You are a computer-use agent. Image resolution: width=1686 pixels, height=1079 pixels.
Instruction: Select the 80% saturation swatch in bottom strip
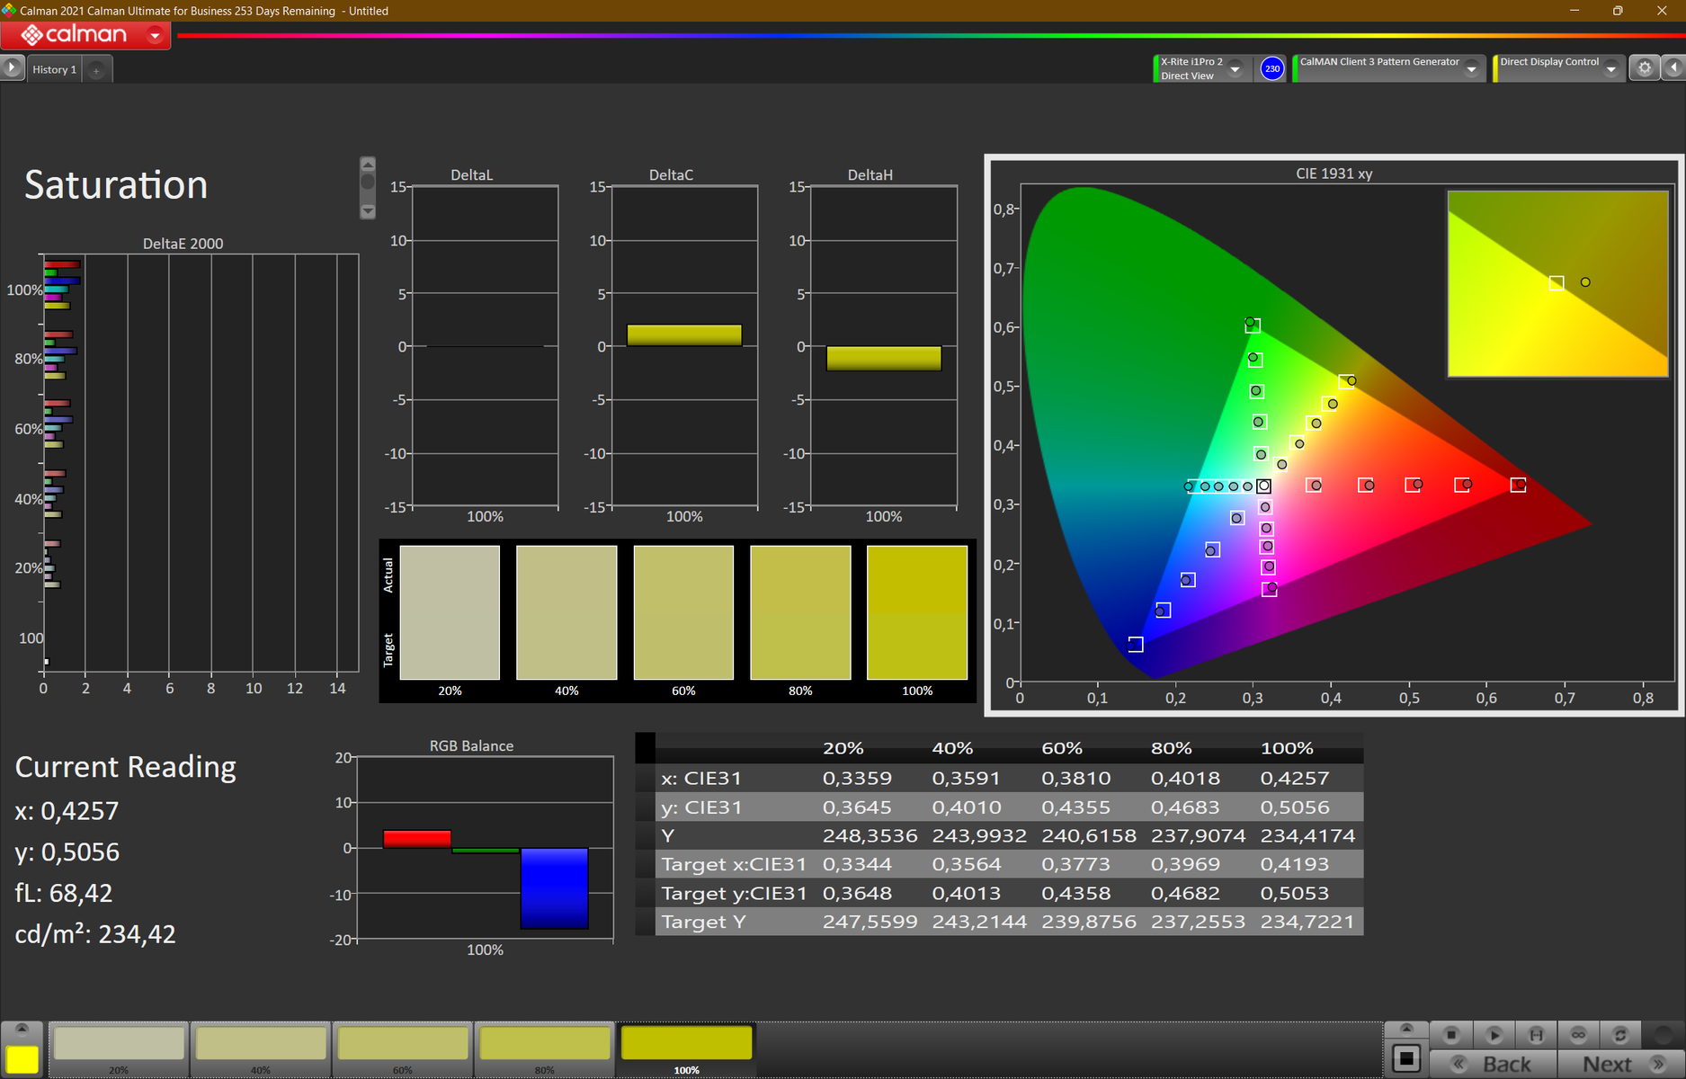pos(544,1048)
